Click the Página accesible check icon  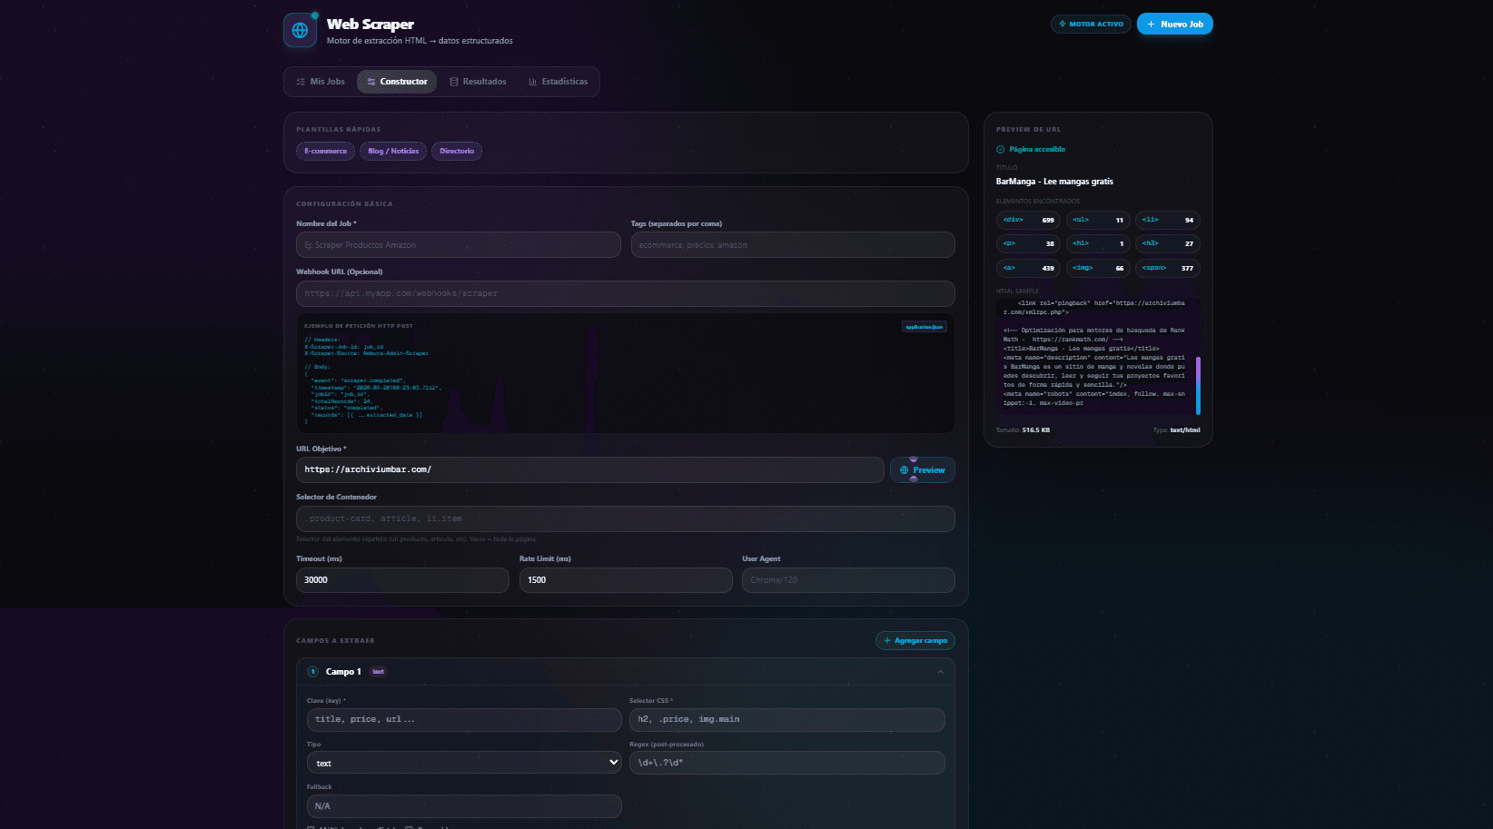(x=1001, y=150)
